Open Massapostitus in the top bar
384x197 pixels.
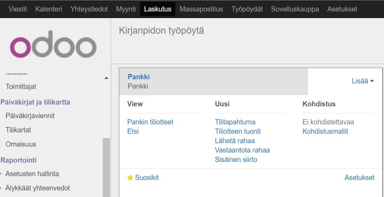click(201, 9)
